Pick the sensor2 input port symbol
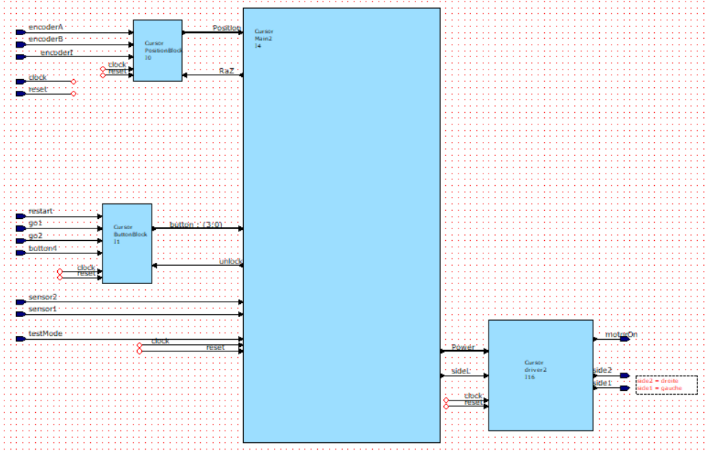This screenshot has height=451, width=709. tap(21, 302)
